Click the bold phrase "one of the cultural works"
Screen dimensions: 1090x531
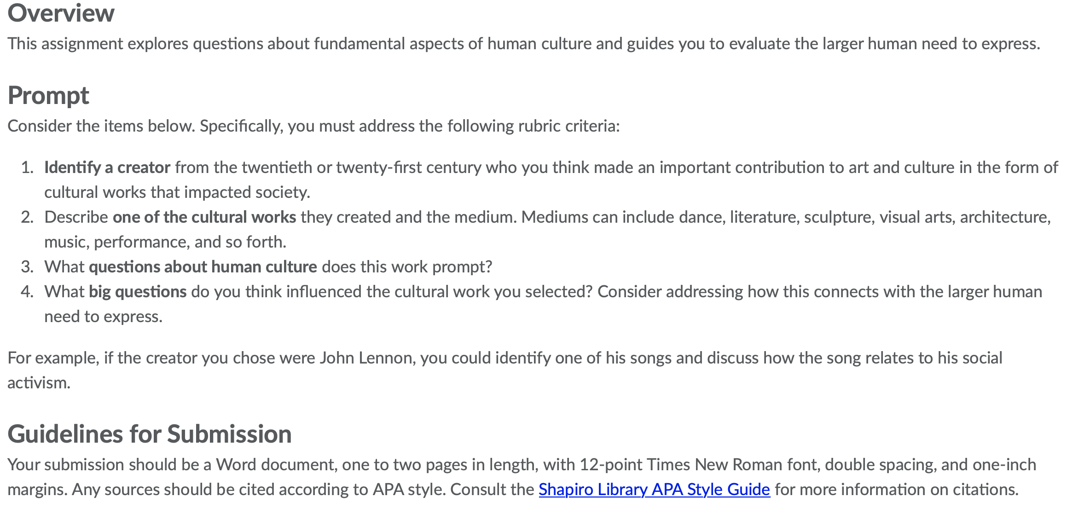click(x=204, y=217)
